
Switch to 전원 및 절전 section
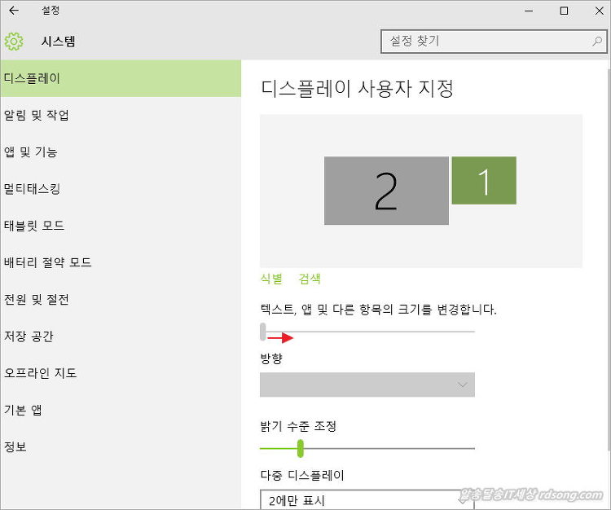point(37,299)
